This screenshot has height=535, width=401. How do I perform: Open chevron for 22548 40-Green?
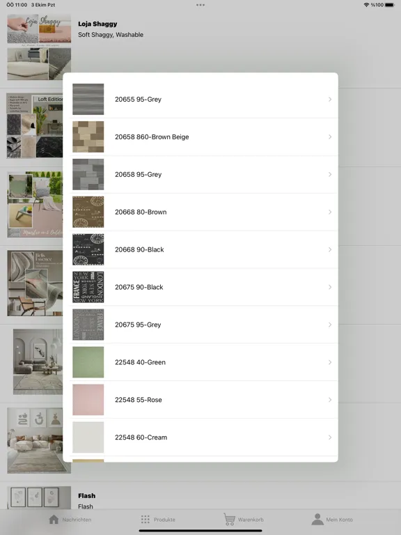click(x=330, y=362)
